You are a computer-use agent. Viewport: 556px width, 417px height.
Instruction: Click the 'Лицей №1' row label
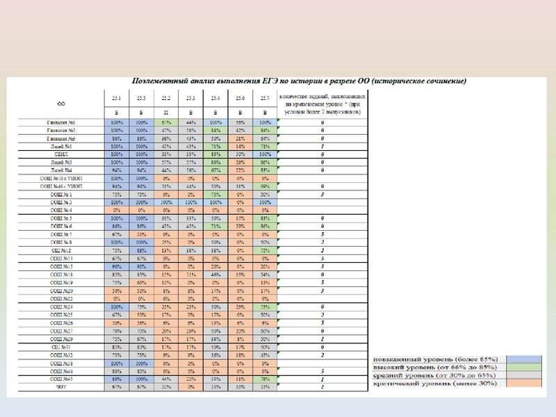click(x=57, y=146)
